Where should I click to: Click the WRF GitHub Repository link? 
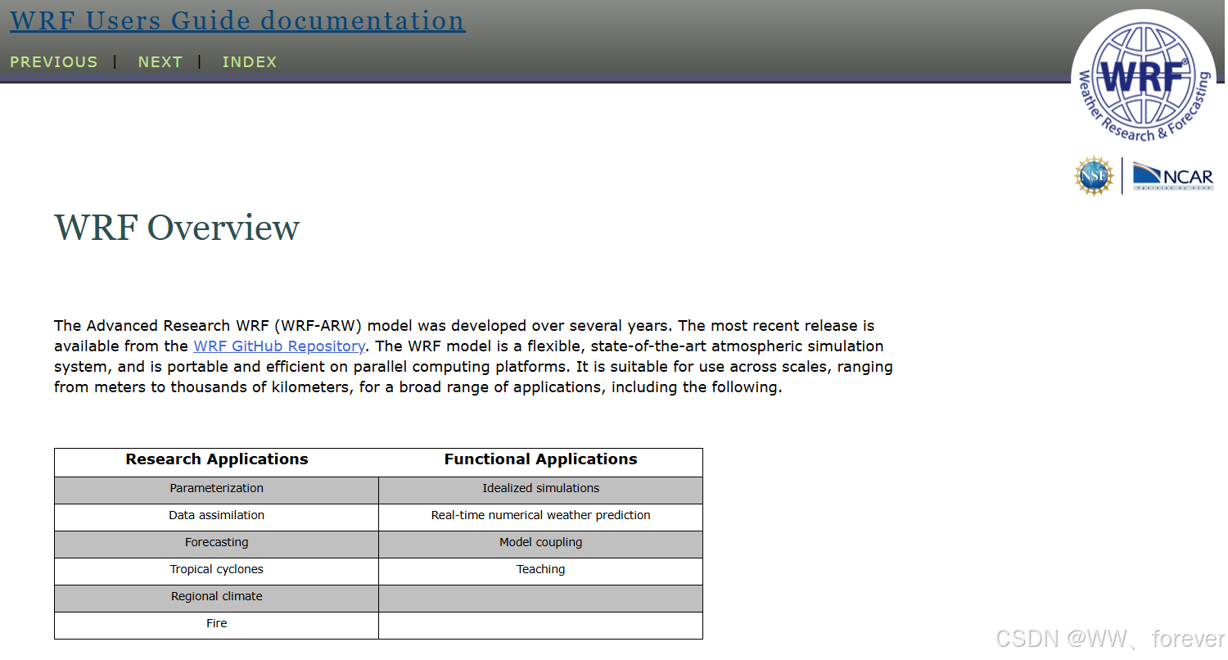click(278, 346)
